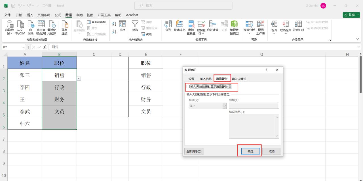Click the search box in title bar

(183, 6)
